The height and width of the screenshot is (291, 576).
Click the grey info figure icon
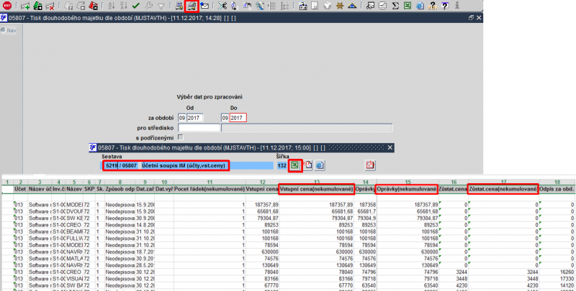pyautogui.click(x=457, y=6)
